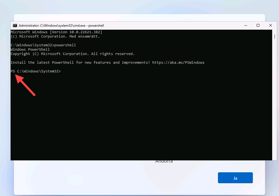Click the 'Windows PowerShell' header line
The height and width of the screenshot is (196, 279).
tap(30, 50)
